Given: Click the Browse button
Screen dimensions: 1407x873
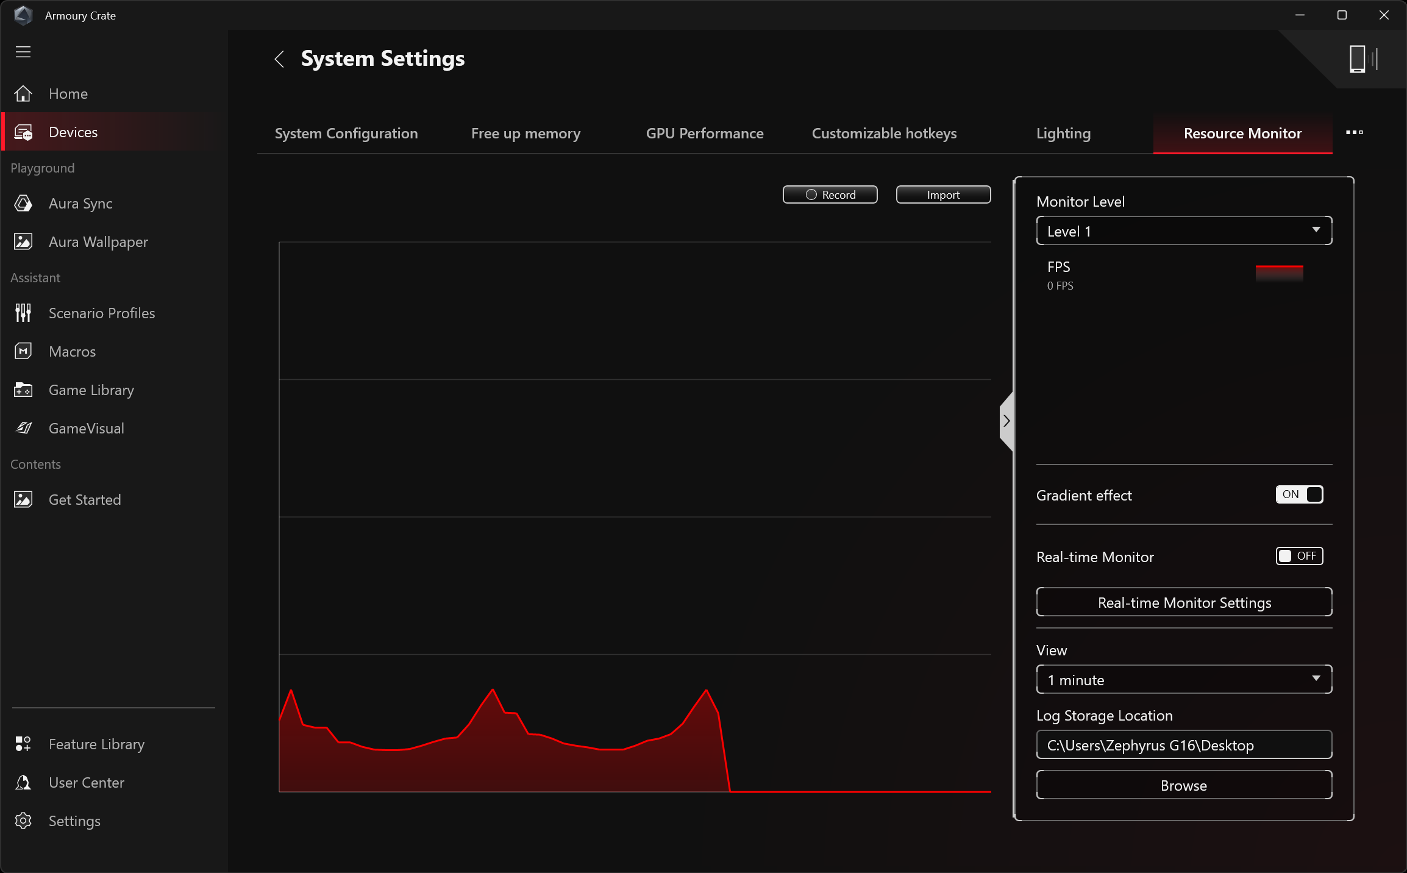Looking at the screenshot, I should click(x=1184, y=785).
